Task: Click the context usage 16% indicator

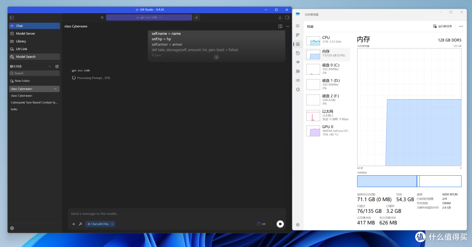Action: (261, 224)
